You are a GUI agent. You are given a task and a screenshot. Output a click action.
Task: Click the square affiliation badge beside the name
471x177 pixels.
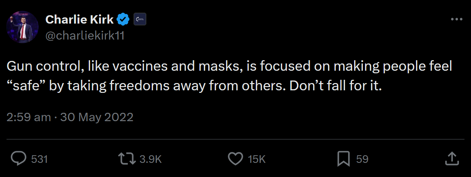point(140,20)
